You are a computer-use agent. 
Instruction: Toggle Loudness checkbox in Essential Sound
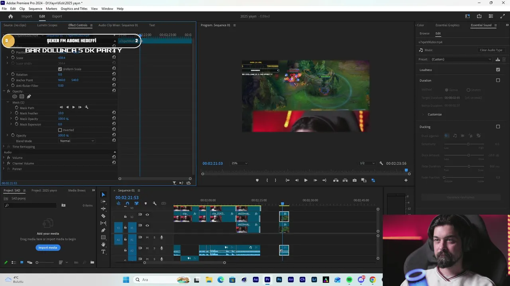[498, 70]
